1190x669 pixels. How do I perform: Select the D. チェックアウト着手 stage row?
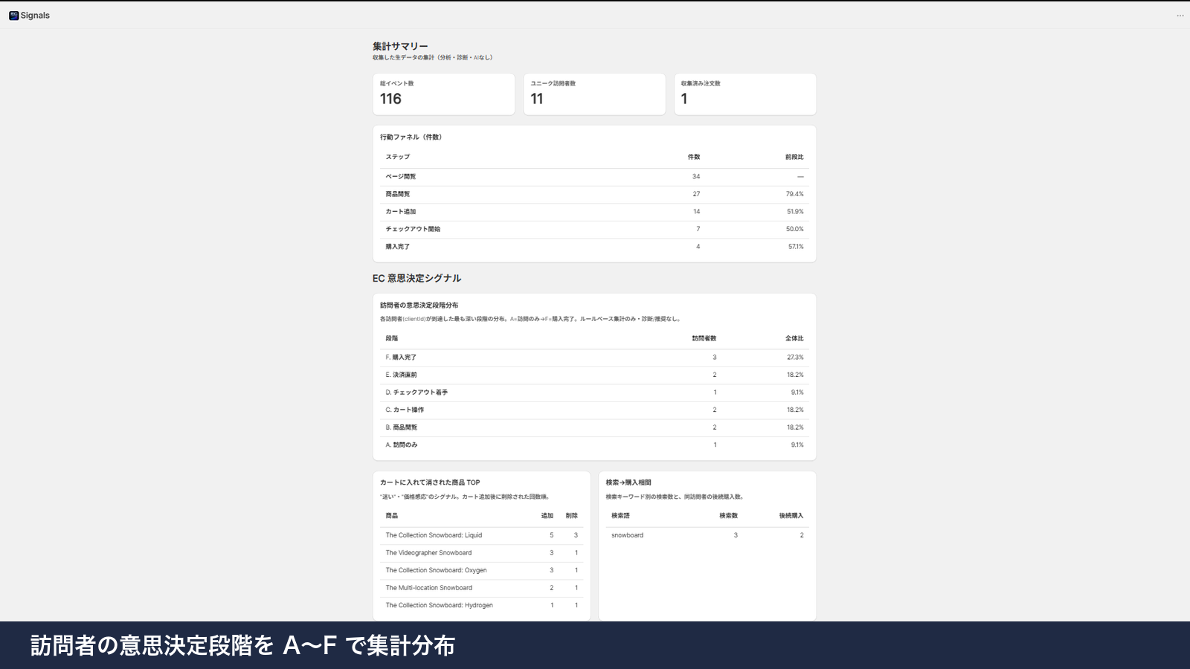594,392
